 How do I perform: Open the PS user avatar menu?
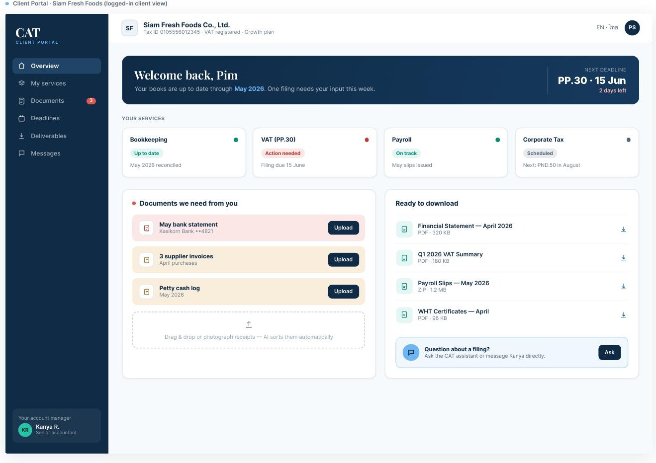pyautogui.click(x=632, y=28)
